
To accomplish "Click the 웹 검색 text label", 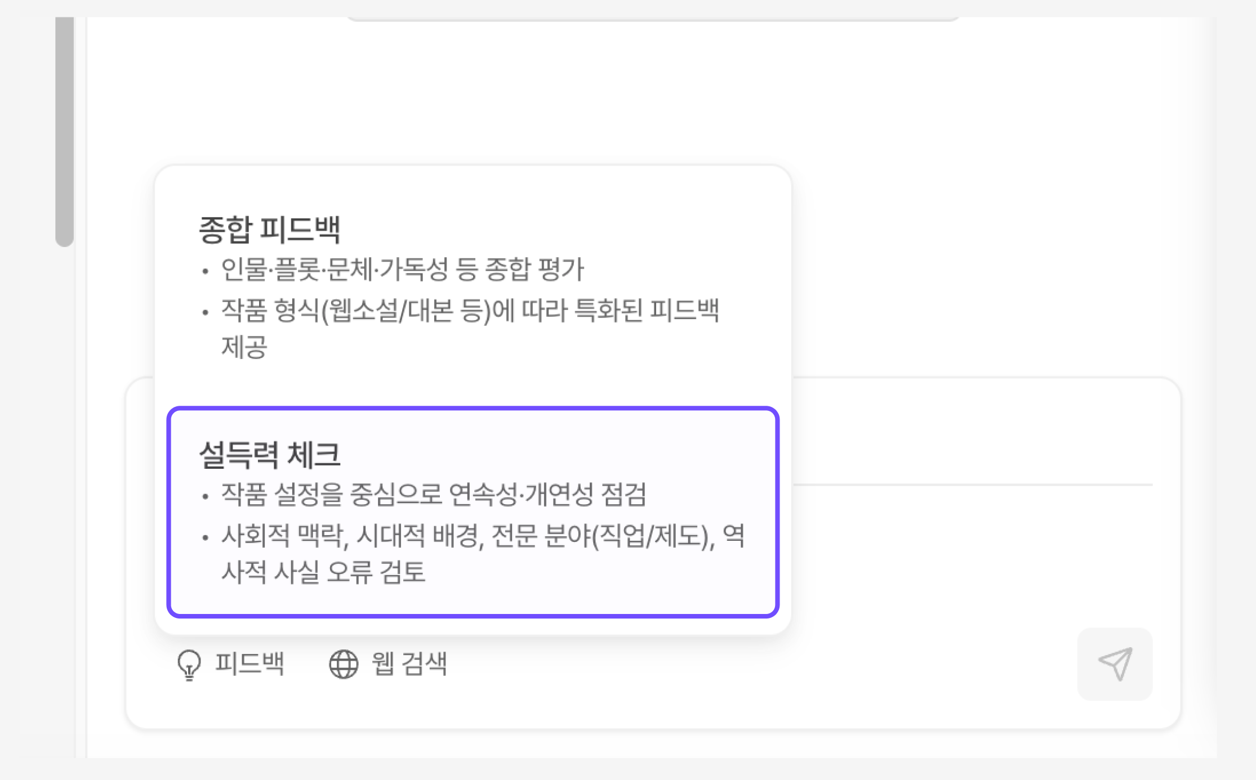I will click(409, 664).
